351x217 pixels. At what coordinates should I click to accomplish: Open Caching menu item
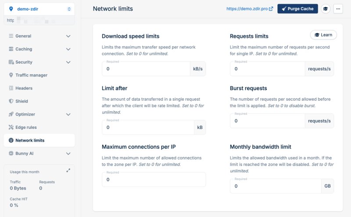click(39, 49)
